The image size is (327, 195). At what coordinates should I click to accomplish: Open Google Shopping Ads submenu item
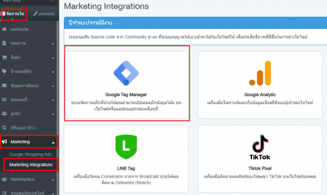(30, 155)
